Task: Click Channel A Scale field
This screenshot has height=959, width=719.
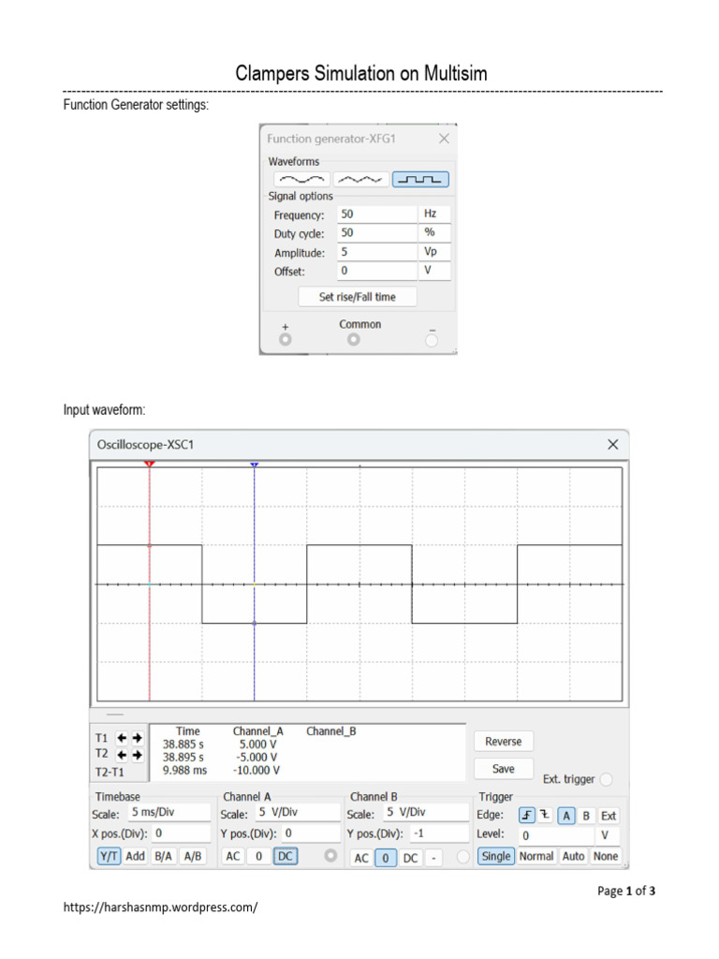Action: point(297,812)
